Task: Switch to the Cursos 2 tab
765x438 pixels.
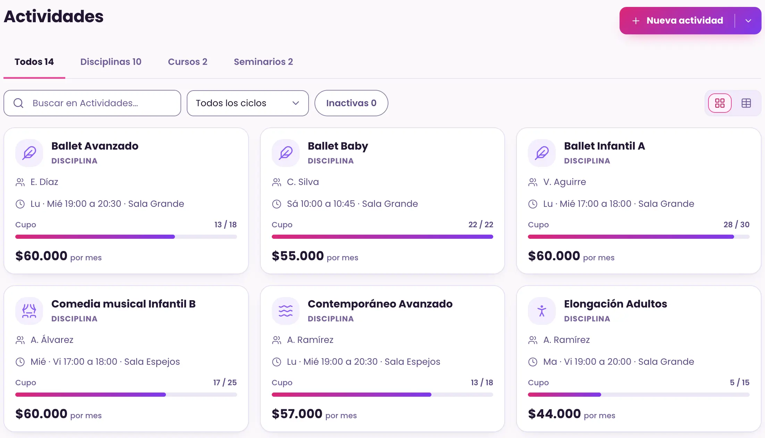Action: click(x=188, y=62)
